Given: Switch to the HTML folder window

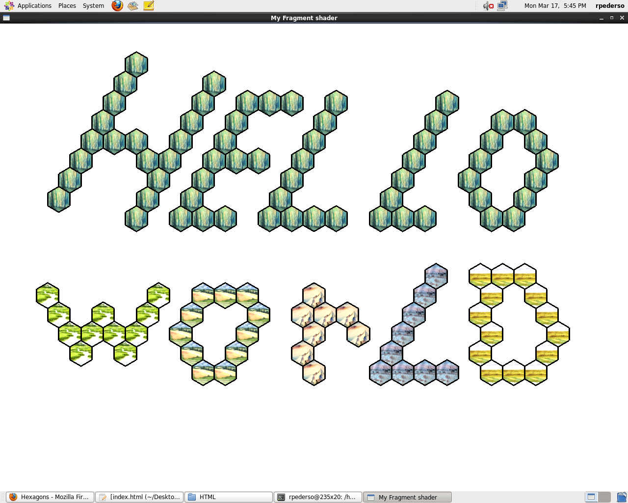Looking at the screenshot, I should [229, 497].
